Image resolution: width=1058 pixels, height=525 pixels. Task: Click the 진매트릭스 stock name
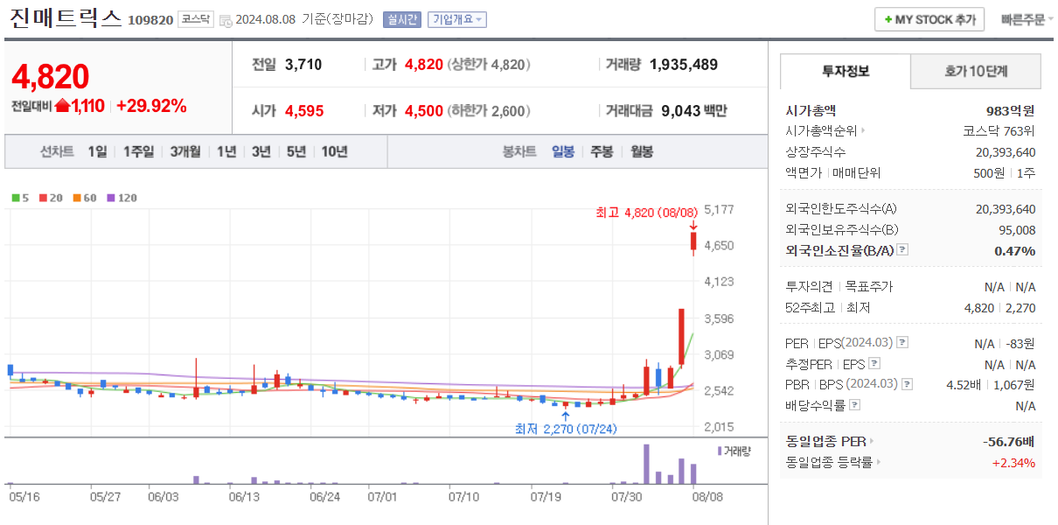coord(64,18)
